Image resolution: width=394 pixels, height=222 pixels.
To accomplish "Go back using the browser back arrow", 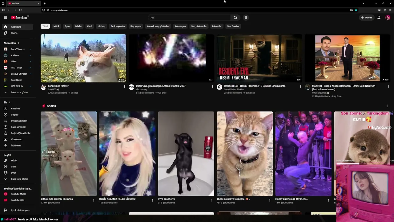I will click(9, 10).
